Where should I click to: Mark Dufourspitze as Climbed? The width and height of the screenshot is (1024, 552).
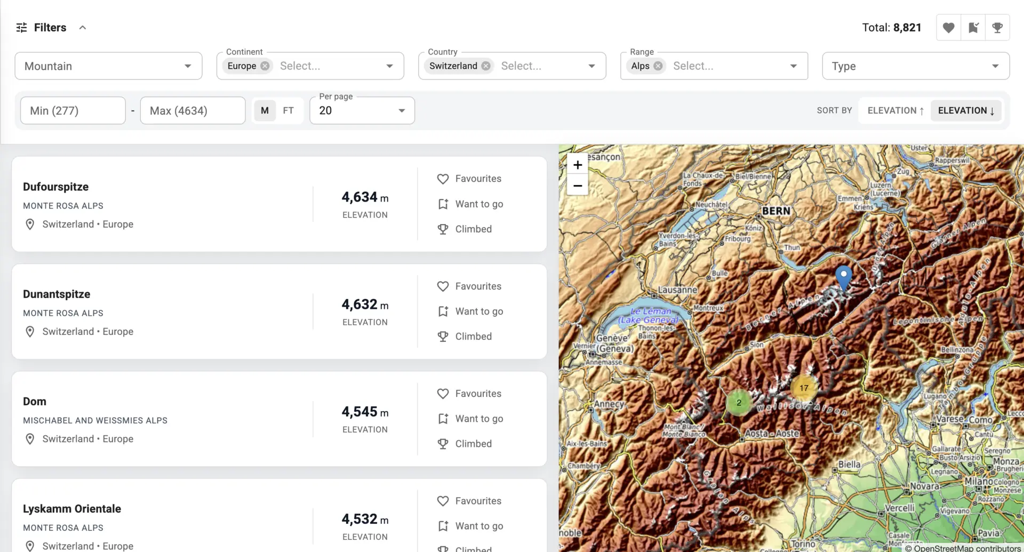465,229
